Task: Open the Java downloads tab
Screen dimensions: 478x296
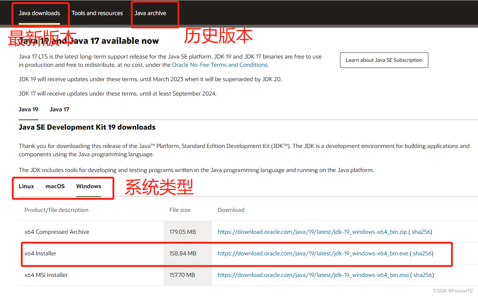Action: coord(40,13)
